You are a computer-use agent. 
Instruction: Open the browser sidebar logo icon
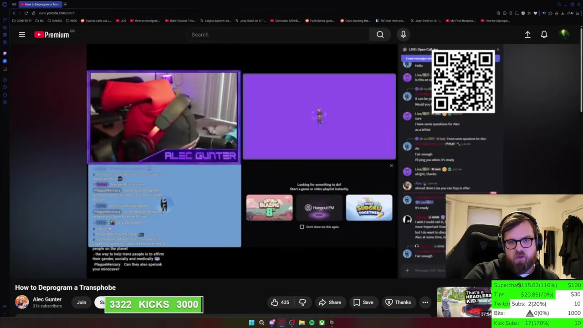[x=5, y=4]
